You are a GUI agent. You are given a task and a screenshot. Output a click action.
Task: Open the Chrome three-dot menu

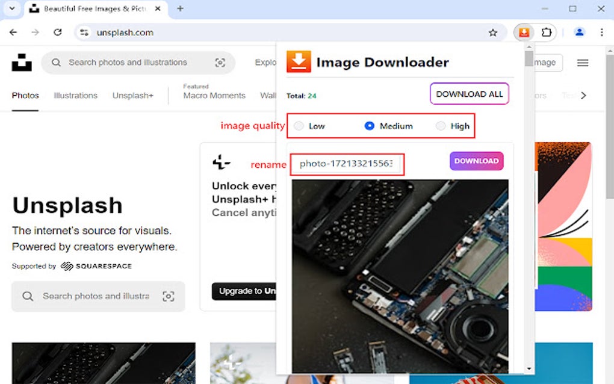point(601,33)
